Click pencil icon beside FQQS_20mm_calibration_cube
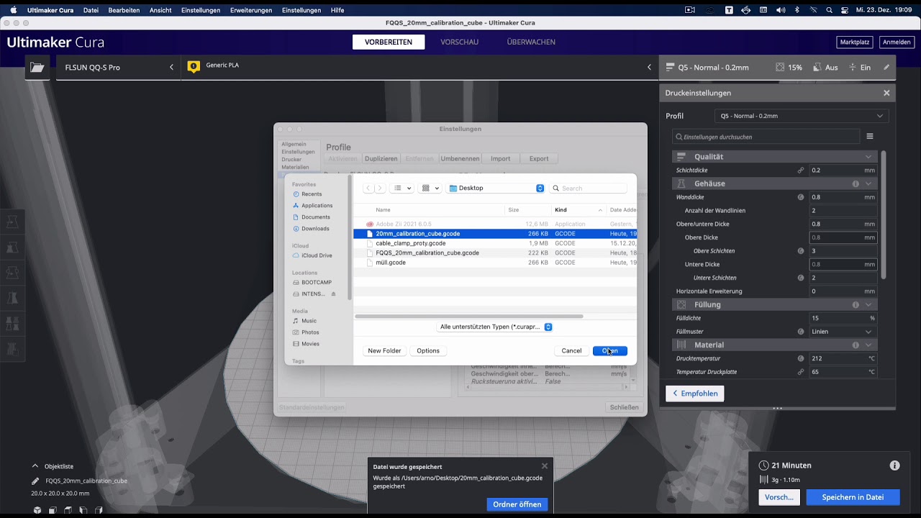This screenshot has width=921, height=518. click(x=35, y=481)
